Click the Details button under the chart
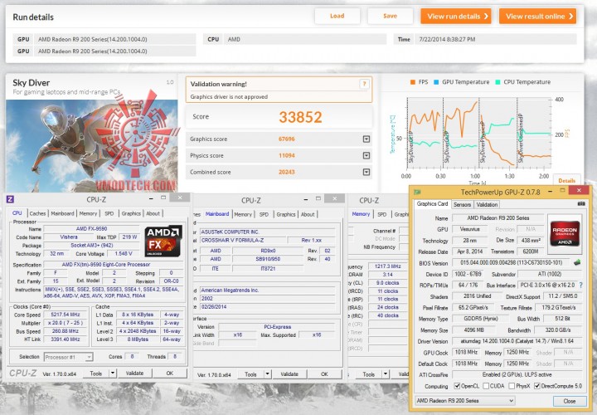597x415 pixels. point(566,181)
